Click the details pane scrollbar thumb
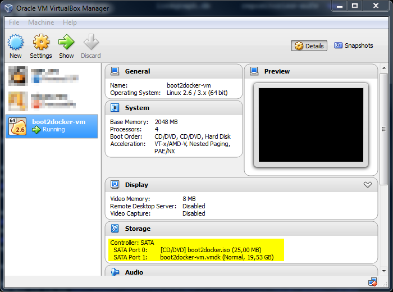Screen dimensions: 393x292 click(383, 129)
